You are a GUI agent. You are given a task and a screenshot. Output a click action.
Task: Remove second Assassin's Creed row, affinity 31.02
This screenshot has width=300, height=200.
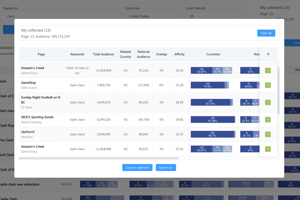pyautogui.click(x=268, y=149)
